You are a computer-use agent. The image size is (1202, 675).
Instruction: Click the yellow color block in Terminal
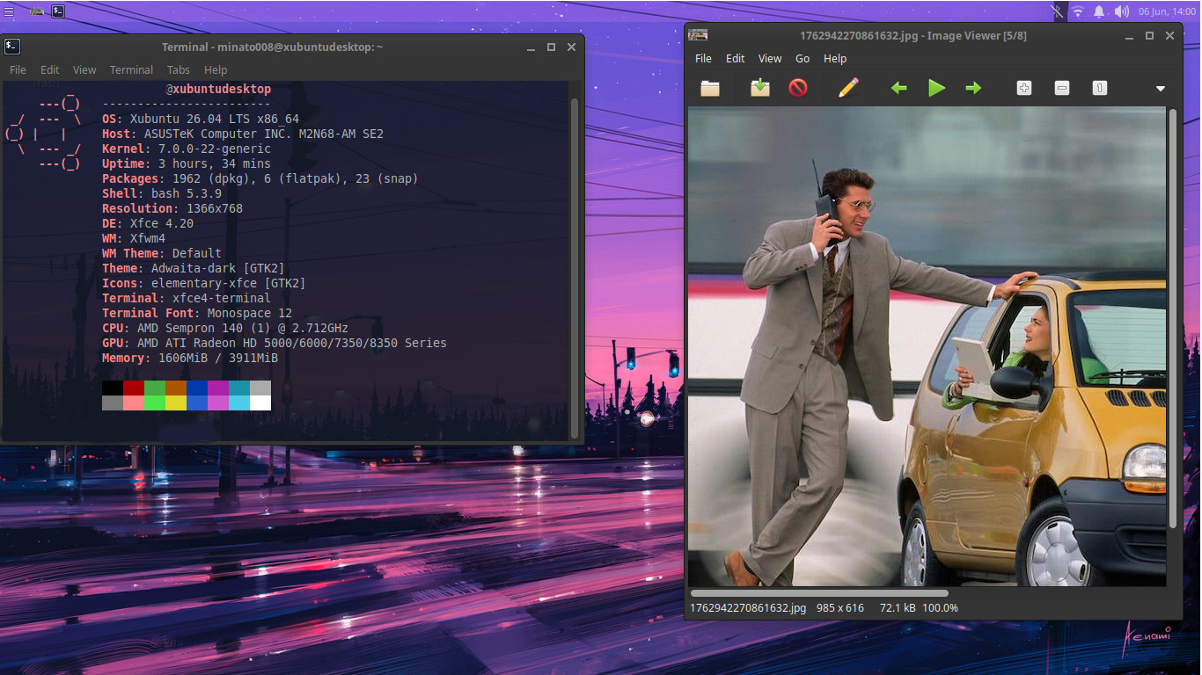176,403
